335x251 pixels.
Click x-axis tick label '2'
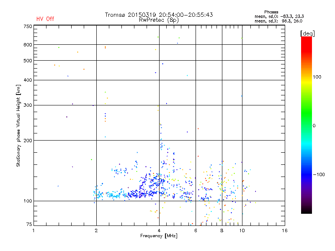(x=96, y=231)
